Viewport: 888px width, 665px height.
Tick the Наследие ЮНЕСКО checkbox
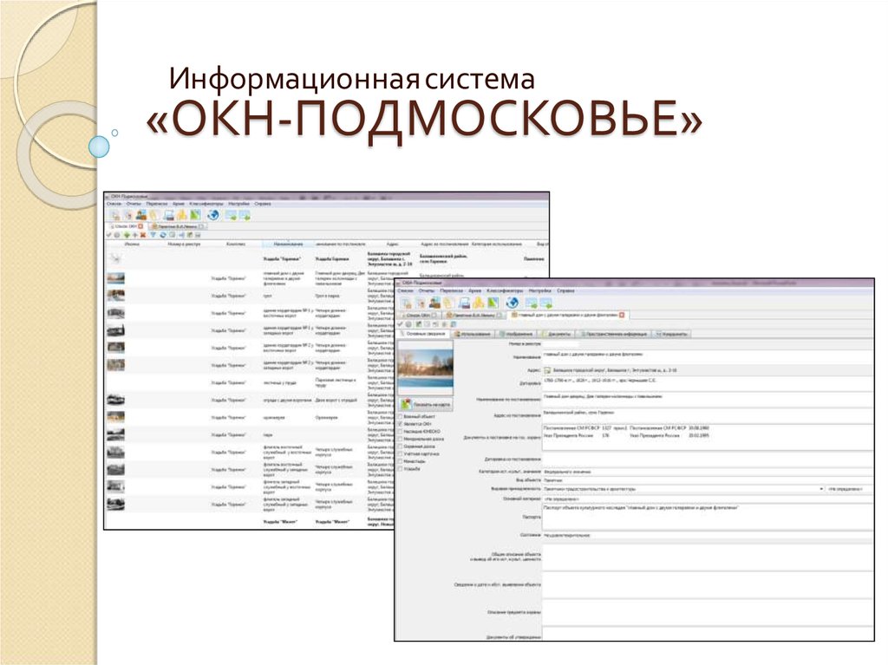pos(400,432)
